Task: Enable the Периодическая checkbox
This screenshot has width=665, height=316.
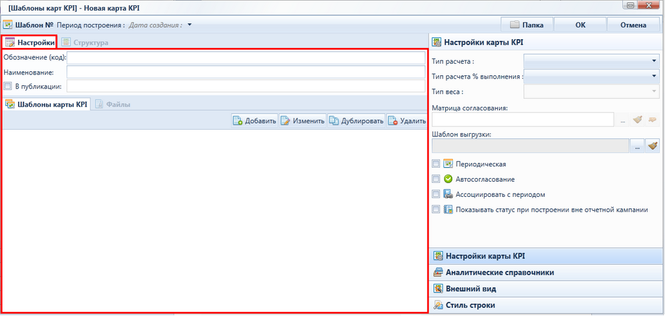Action: point(435,164)
